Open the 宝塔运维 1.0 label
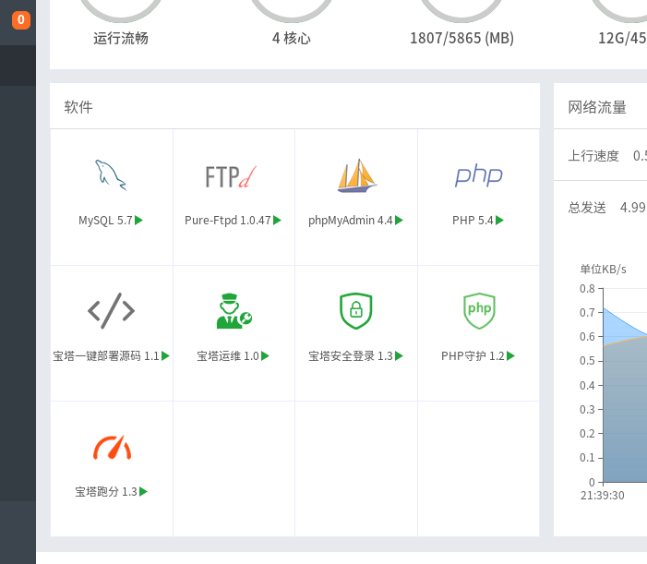Image resolution: width=647 pixels, height=564 pixels. click(228, 355)
